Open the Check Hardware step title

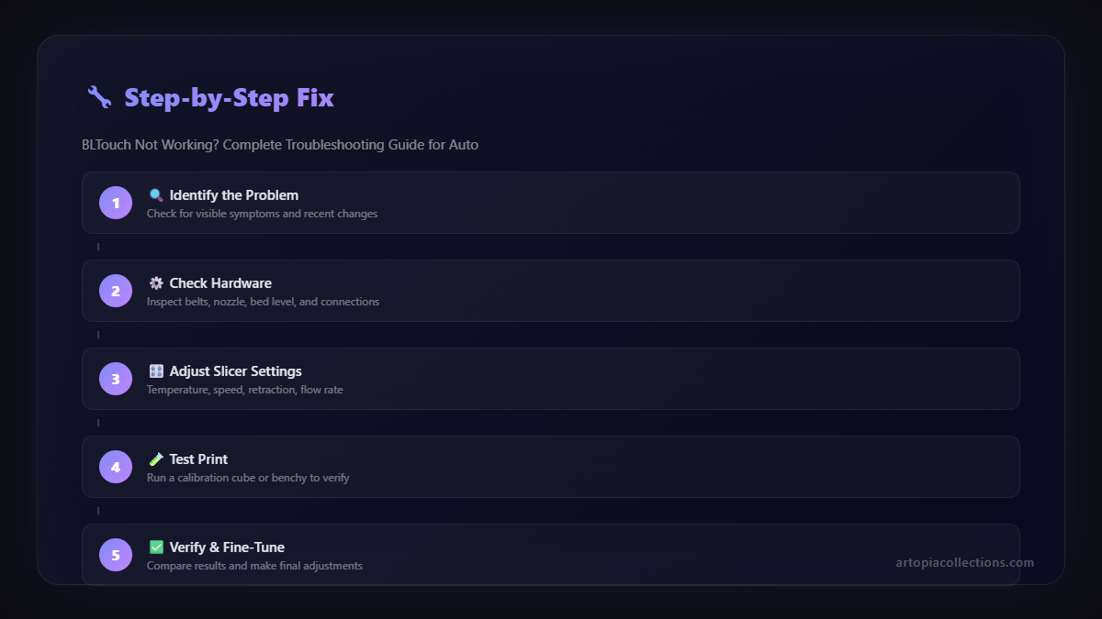coord(220,283)
